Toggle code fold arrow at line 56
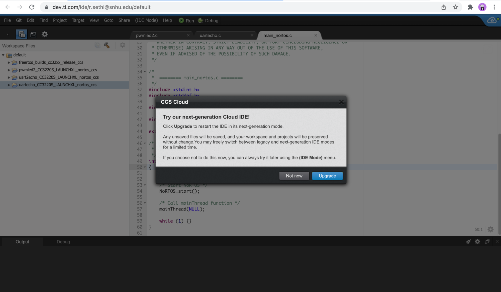The height and width of the screenshot is (292, 501). pos(145,203)
